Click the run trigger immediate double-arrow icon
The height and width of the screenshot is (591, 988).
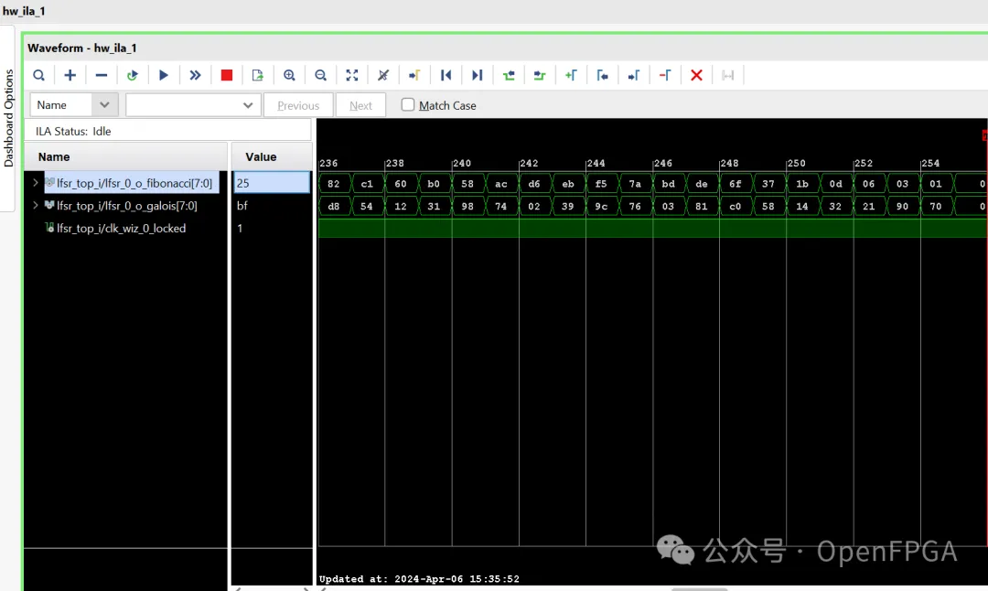[195, 75]
